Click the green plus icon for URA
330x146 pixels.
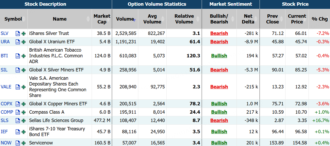[24, 42]
